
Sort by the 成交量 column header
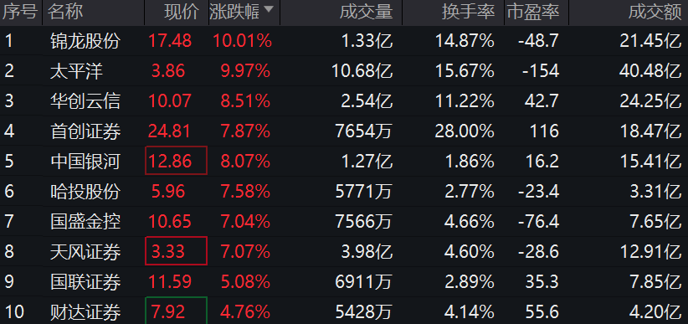pos(366,12)
